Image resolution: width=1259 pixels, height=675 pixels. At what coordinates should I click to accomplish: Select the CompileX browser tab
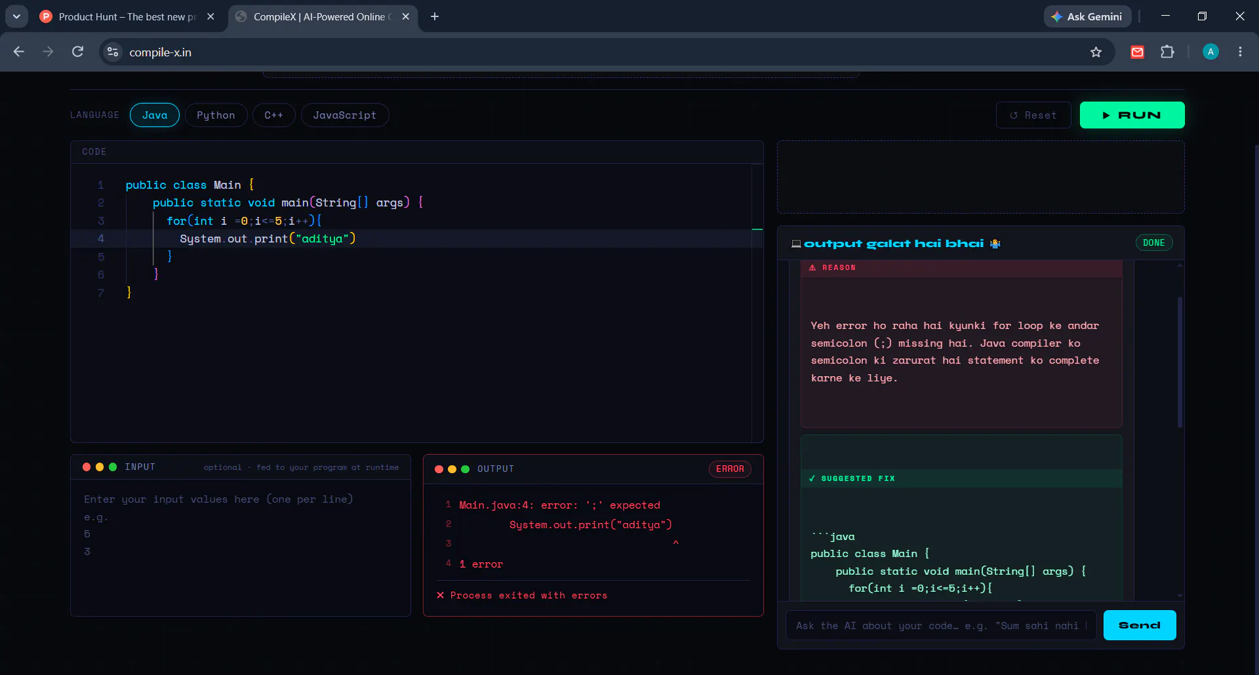(x=321, y=16)
